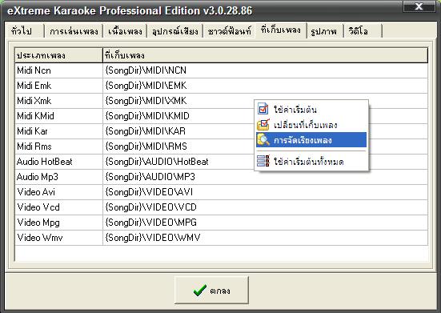Click the ประเภทเพลง column header
Screen dimensions: 441x313
pos(59,55)
